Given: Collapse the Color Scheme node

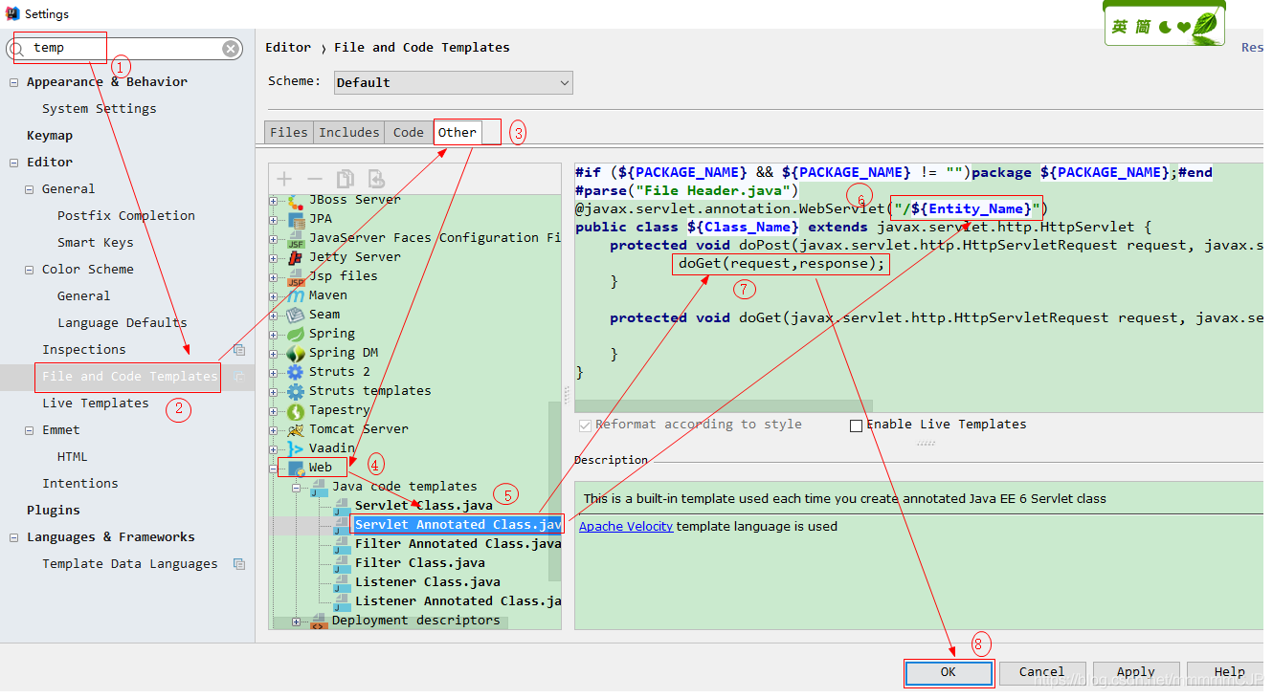Looking at the screenshot, I should pos(30,270).
